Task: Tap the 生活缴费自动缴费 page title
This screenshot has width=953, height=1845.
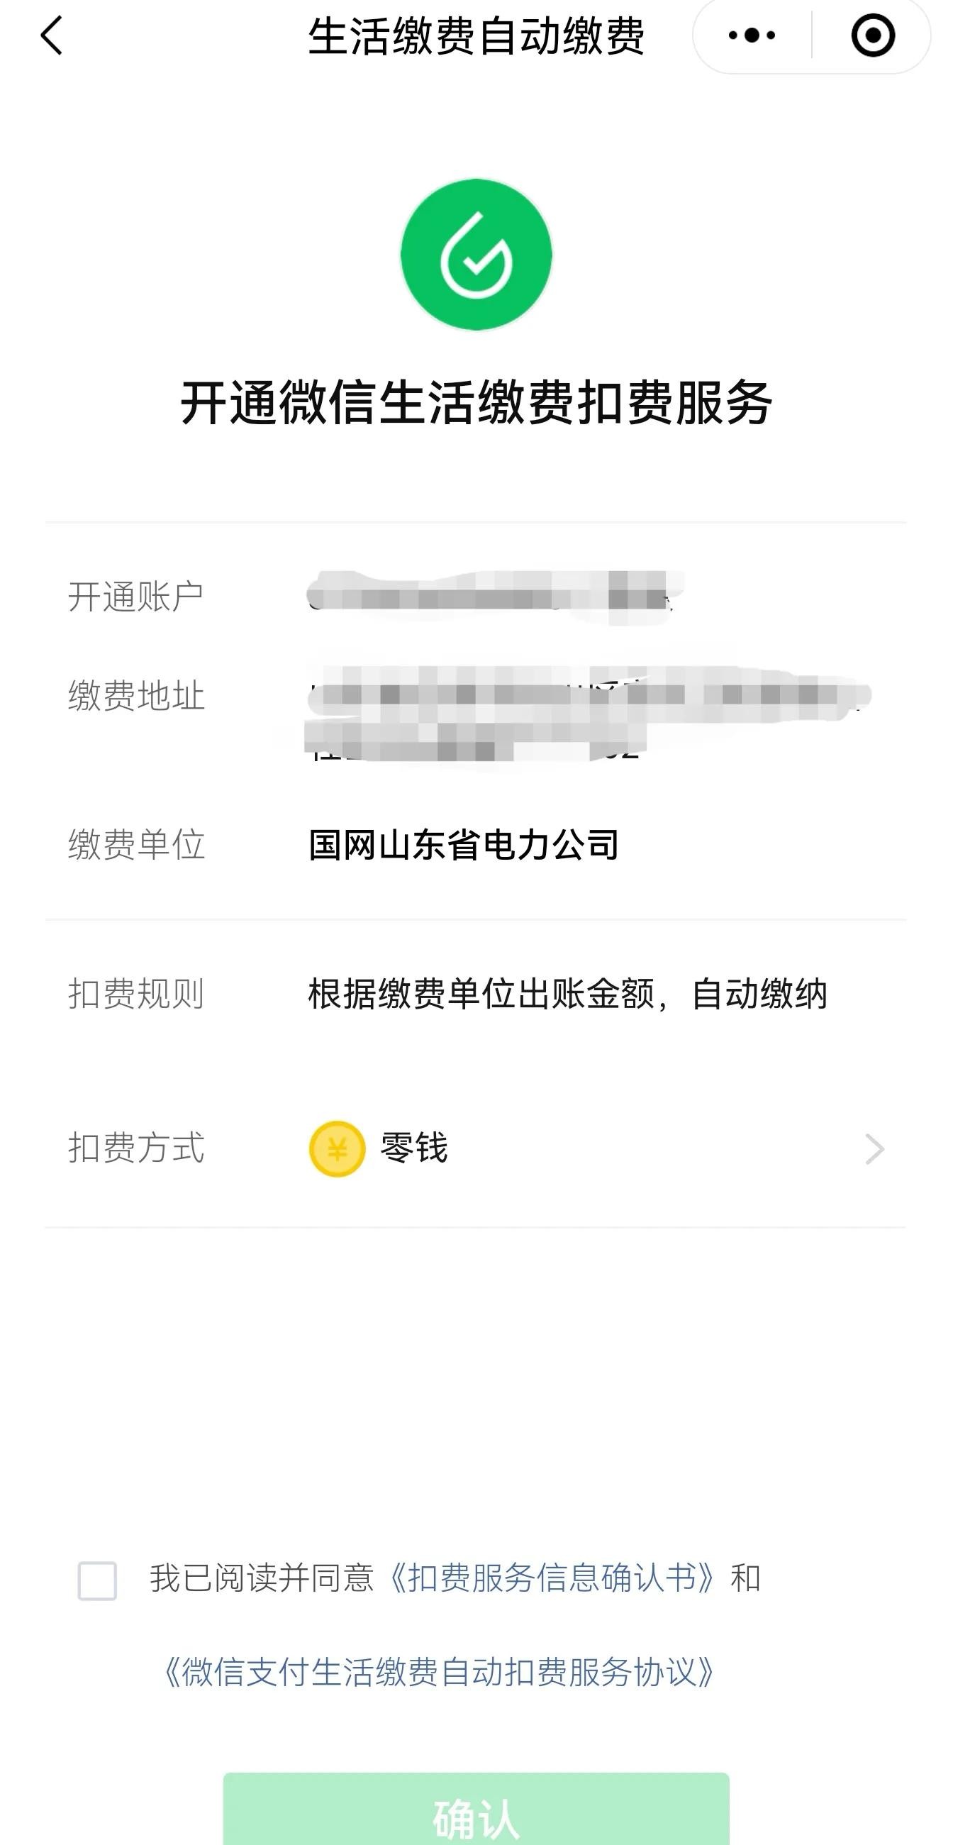Action: click(x=476, y=35)
